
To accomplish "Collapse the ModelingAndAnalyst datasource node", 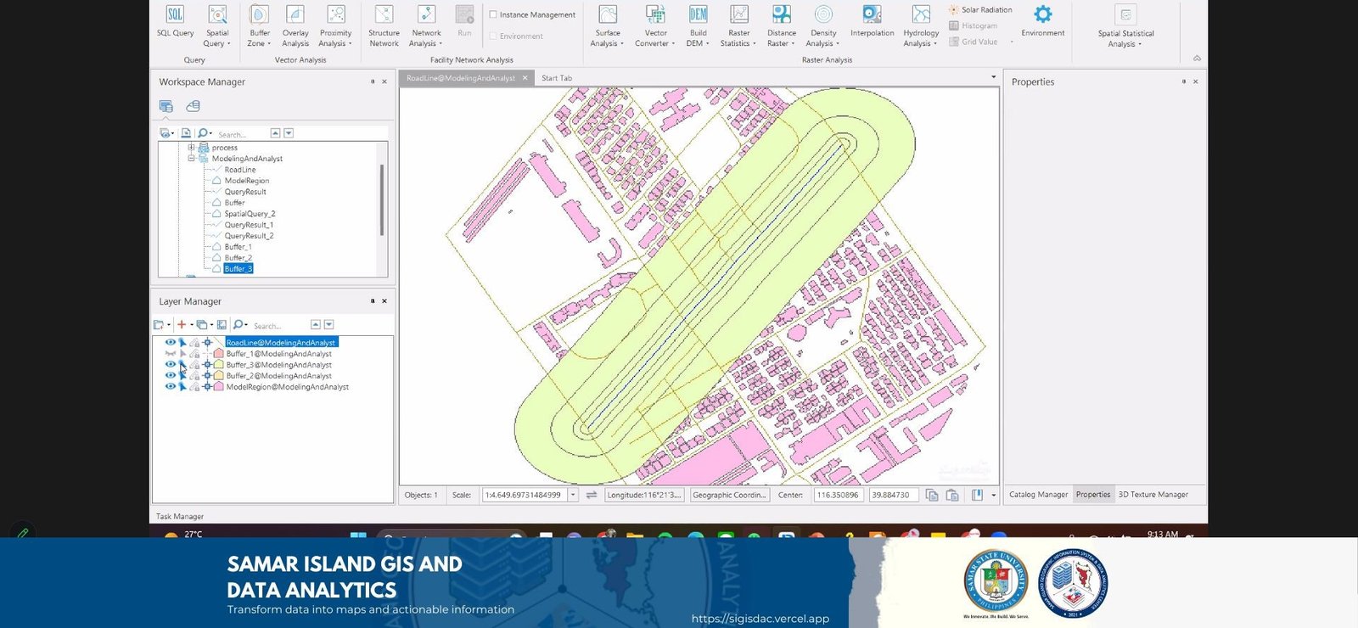I will (x=192, y=158).
